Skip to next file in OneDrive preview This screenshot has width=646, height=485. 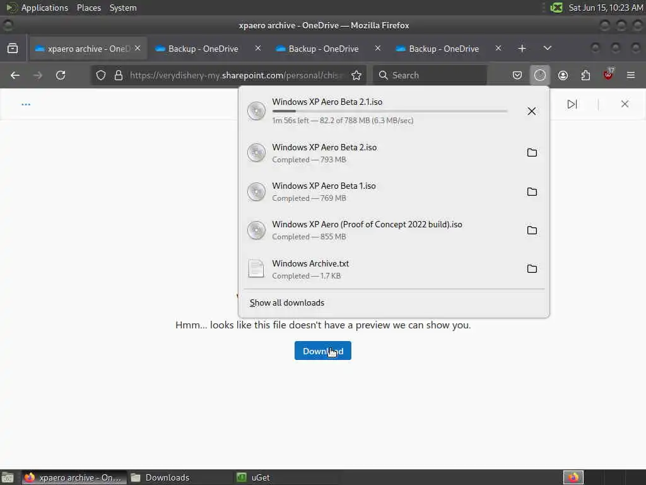point(572,104)
